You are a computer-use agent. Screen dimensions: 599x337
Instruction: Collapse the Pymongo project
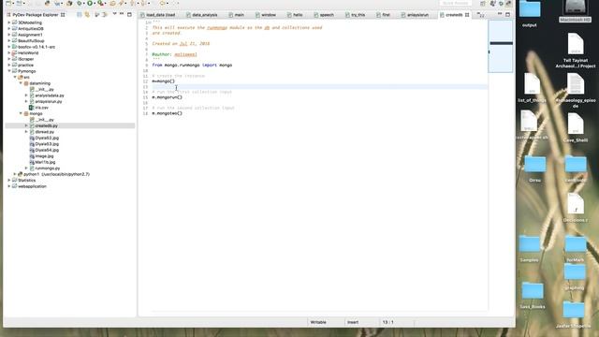click(x=9, y=71)
